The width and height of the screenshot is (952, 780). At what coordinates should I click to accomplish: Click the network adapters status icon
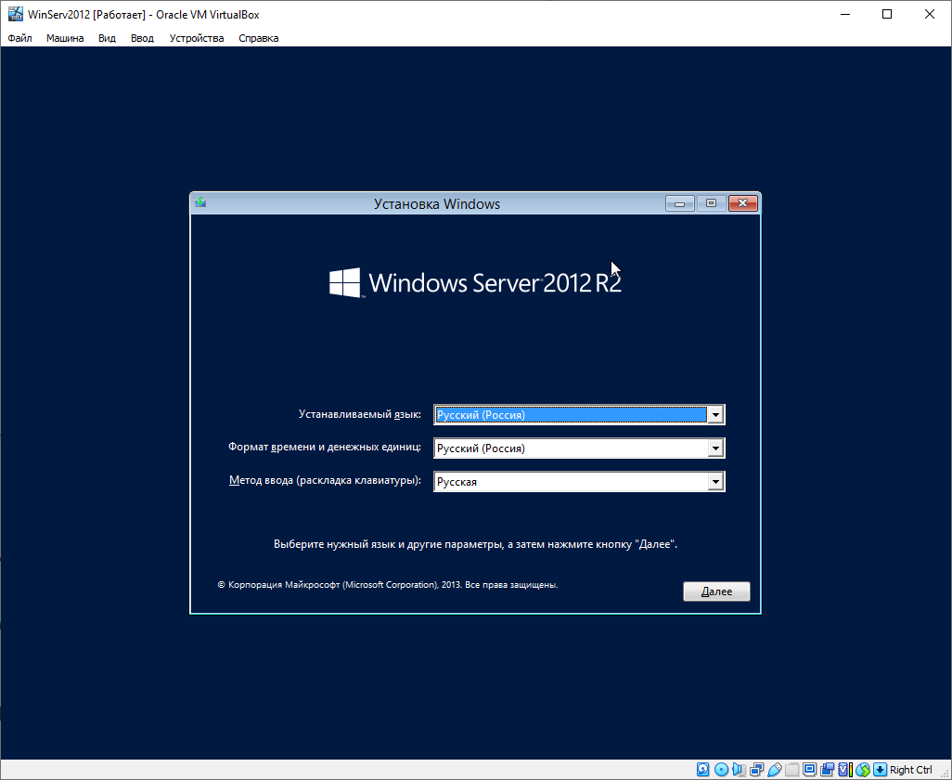coord(756,770)
